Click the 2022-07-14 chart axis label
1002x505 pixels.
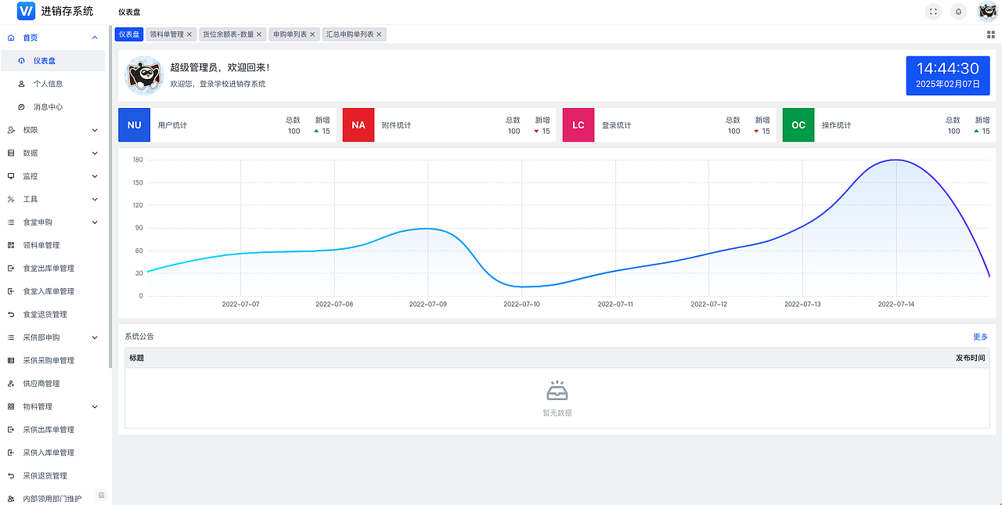click(896, 304)
